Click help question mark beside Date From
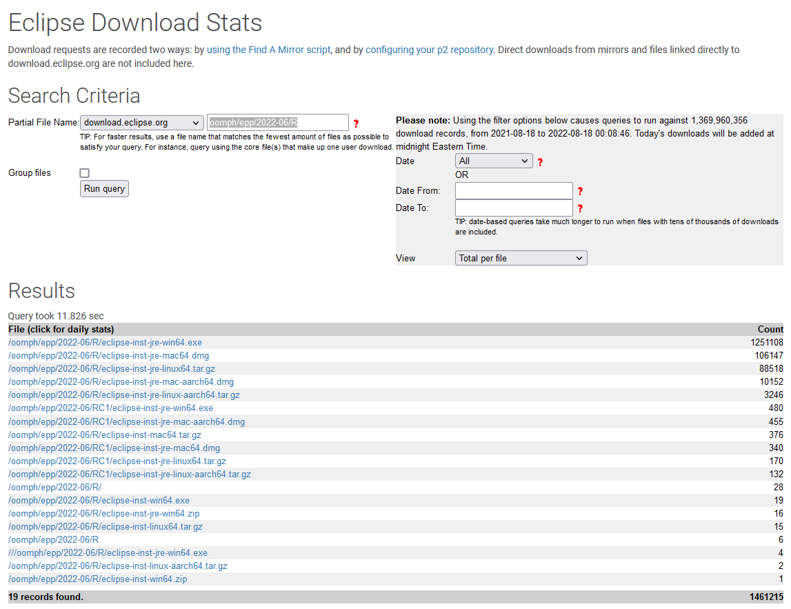Viewport: 791px width, 609px height. click(580, 191)
